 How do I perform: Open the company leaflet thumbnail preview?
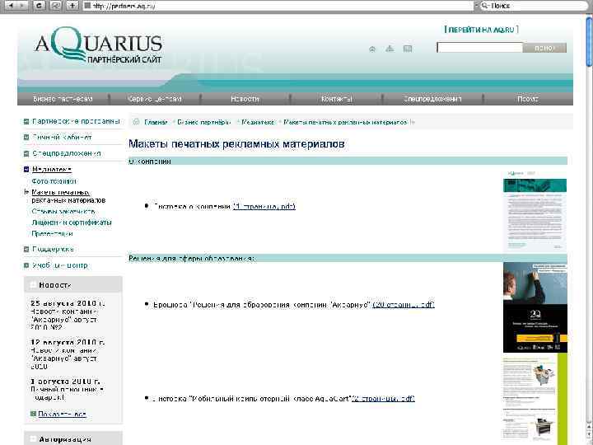[535, 210]
